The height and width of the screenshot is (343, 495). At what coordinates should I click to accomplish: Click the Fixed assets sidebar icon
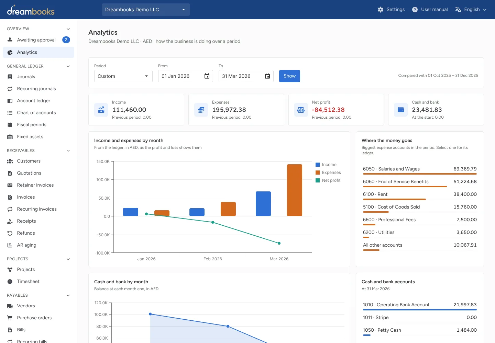coord(10,137)
